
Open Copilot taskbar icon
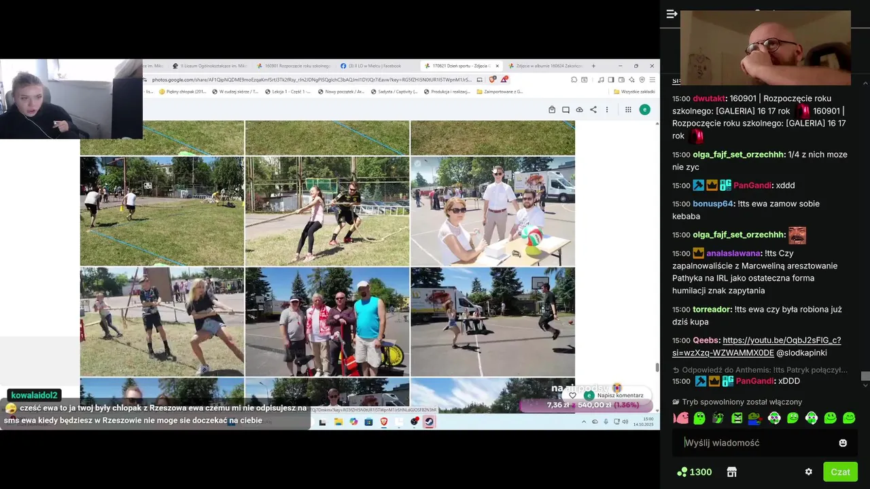click(x=353, y=422)
